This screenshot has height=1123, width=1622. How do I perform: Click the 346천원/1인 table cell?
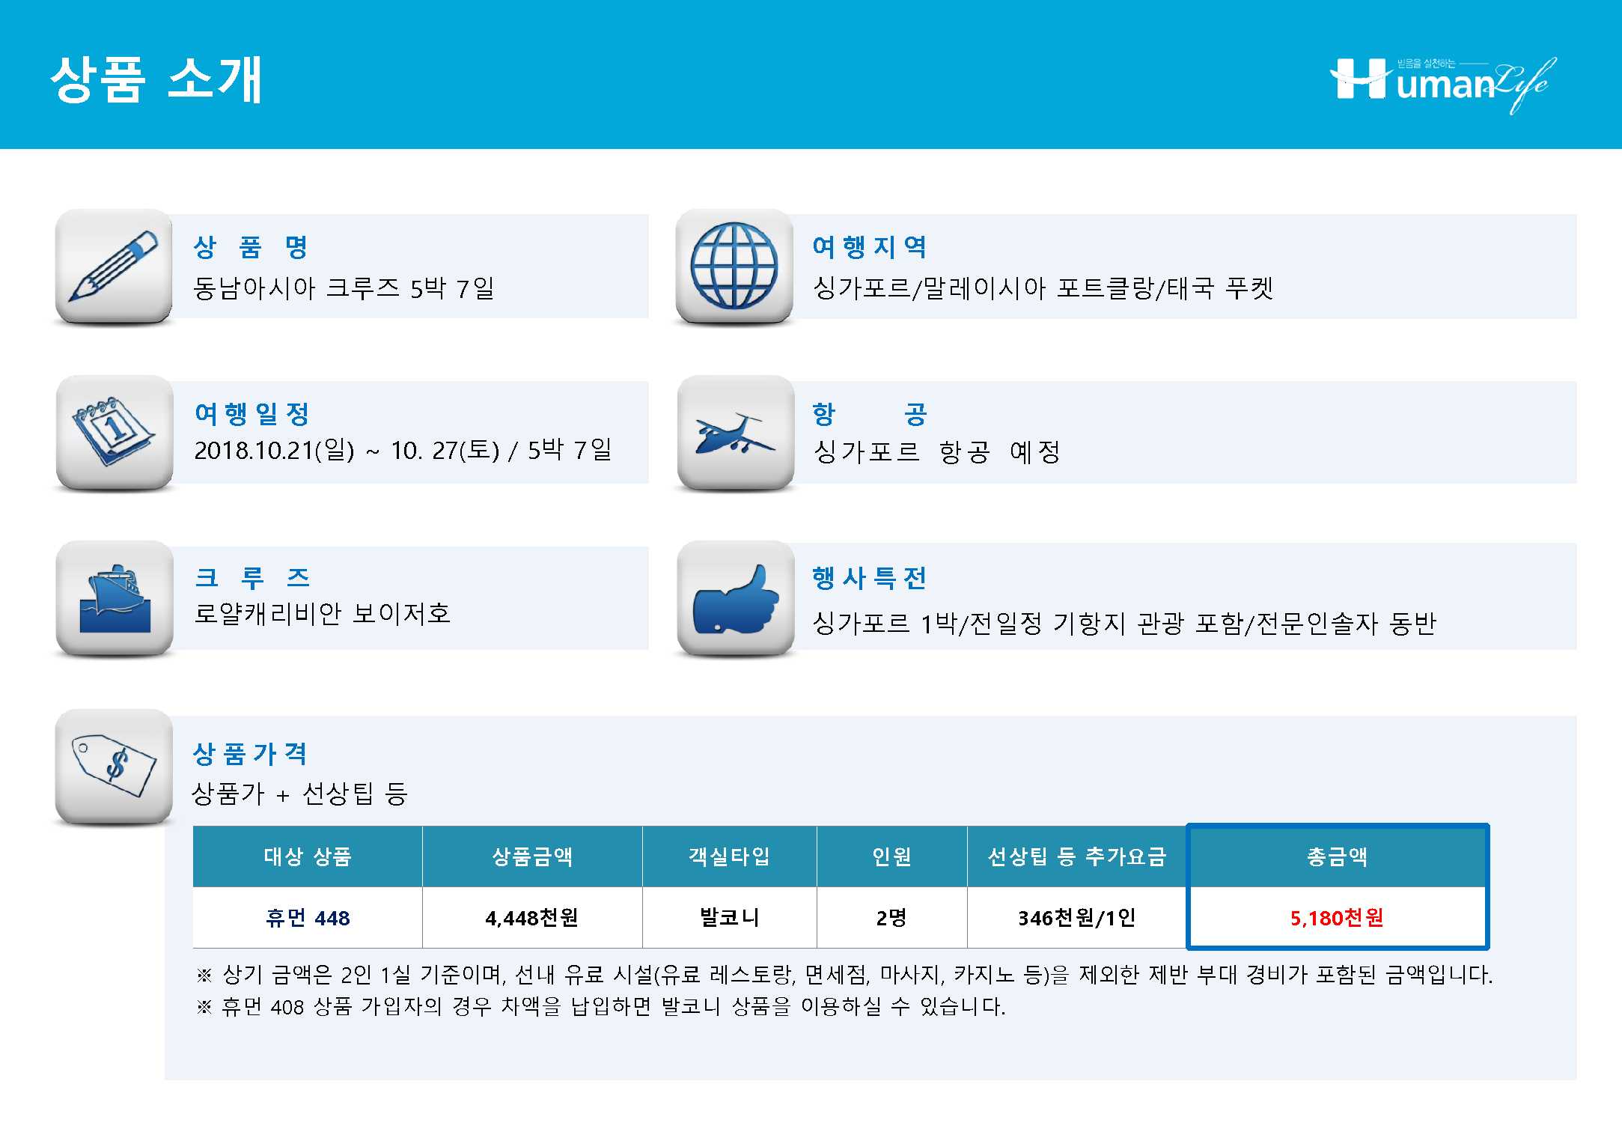(x=1077, y=918)
